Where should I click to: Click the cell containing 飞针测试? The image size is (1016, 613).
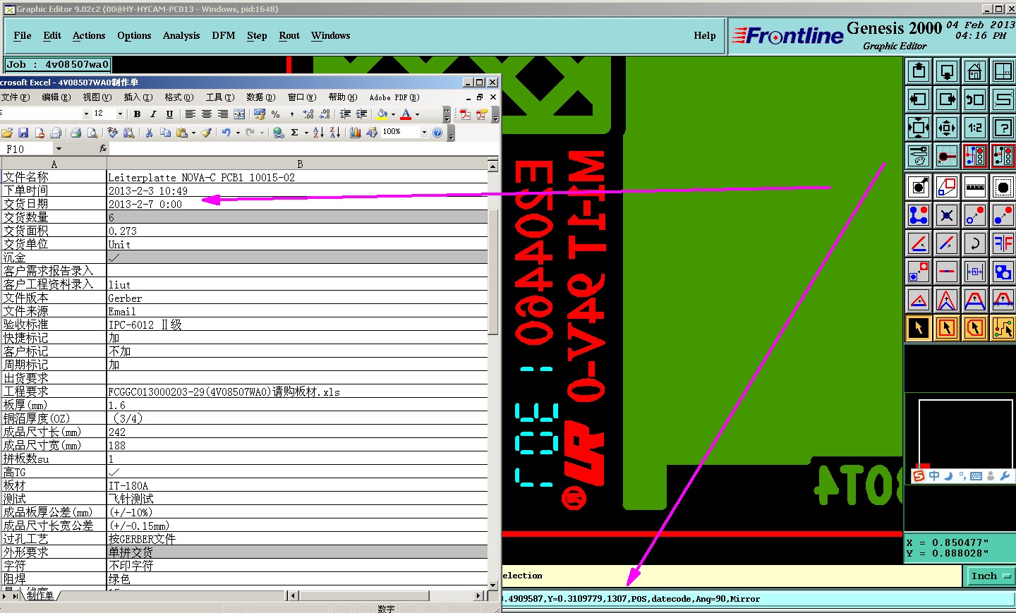coord(296,499)
